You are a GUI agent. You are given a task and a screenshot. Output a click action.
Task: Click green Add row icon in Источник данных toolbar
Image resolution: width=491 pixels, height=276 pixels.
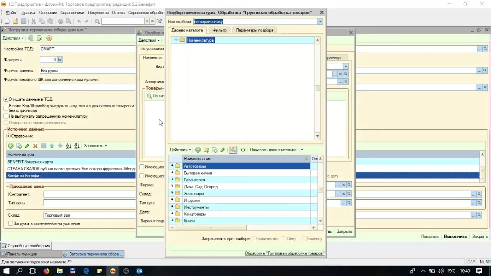click(11, 146)
